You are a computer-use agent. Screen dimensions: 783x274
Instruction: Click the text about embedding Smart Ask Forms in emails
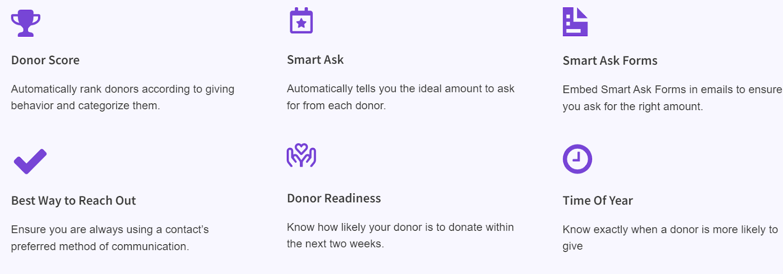(672, 98)
